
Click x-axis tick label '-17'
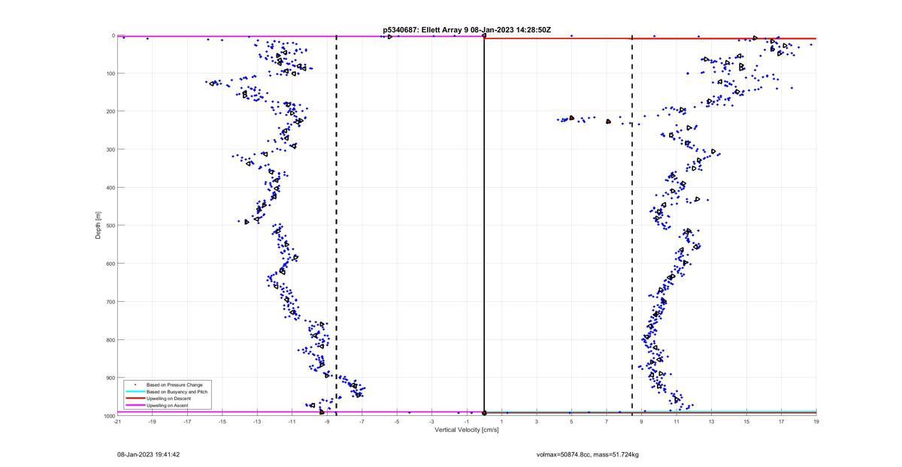[187, 421]
